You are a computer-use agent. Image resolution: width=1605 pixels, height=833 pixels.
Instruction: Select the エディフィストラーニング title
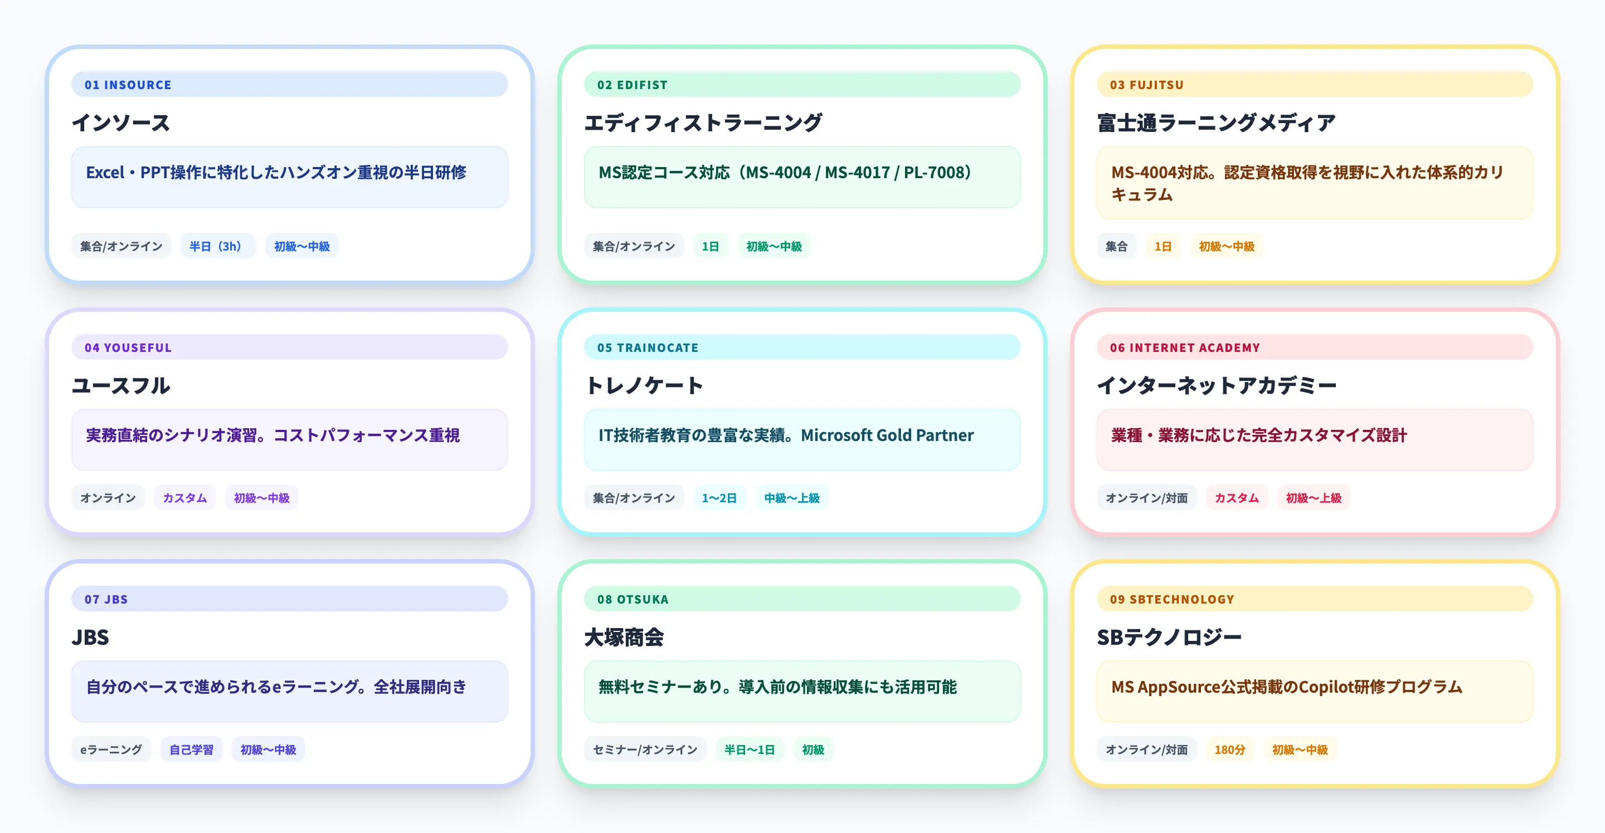703,122
